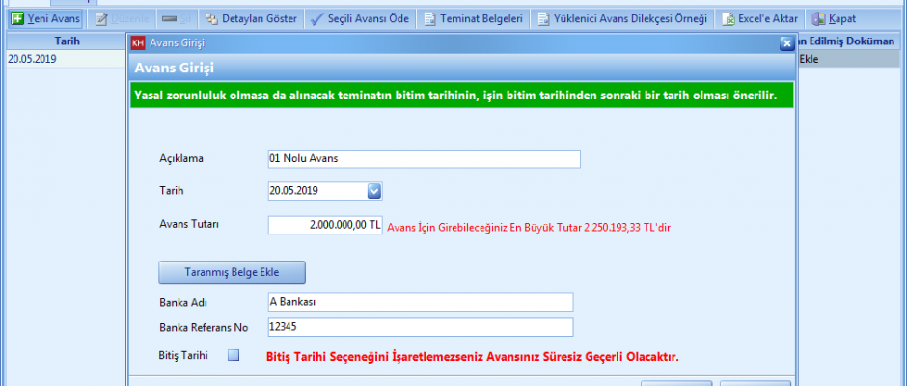The width and height of the screenshot is (907, 386).
Task: Click the Avans Tutarı amount field
Action: point(325,224)
